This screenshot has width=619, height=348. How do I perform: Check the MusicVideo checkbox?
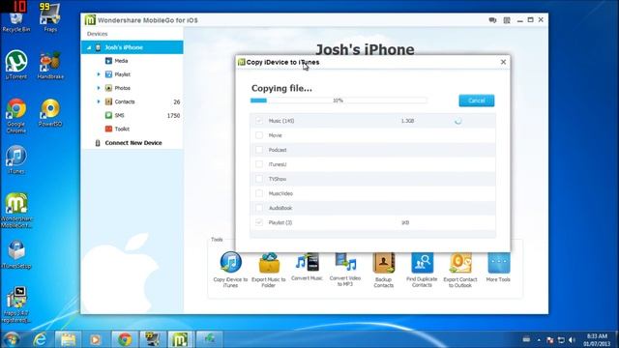(x=259, y=193)
